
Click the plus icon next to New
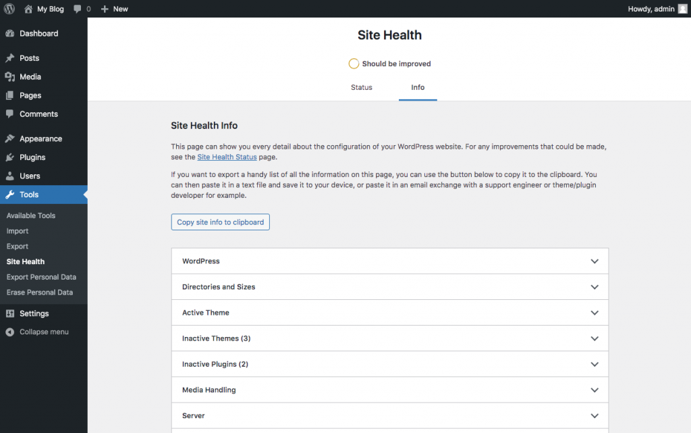[x=105, y=9]
